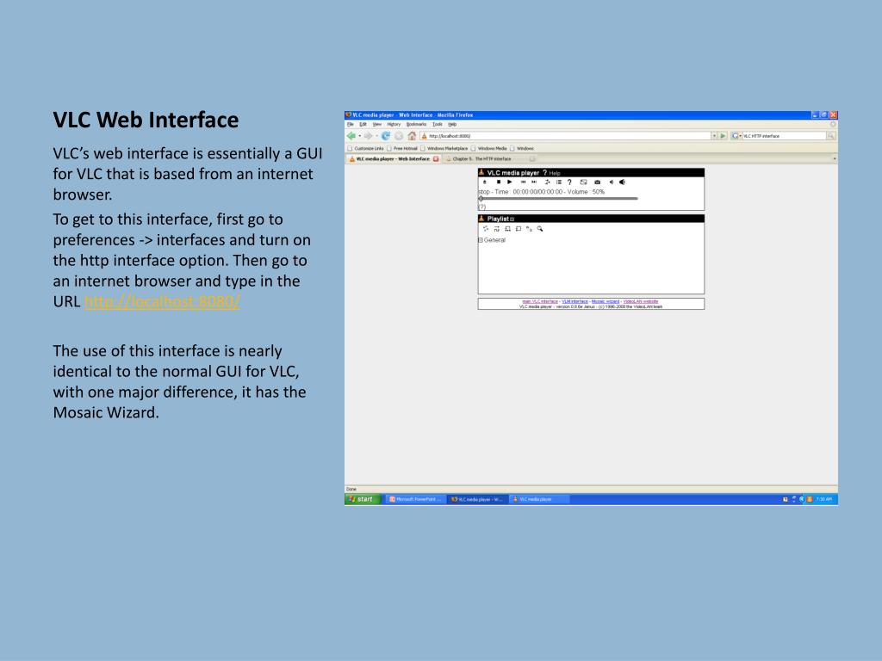Switch to VLC media player taskbar item
882x661 pixels.
[x=539, y=499]
